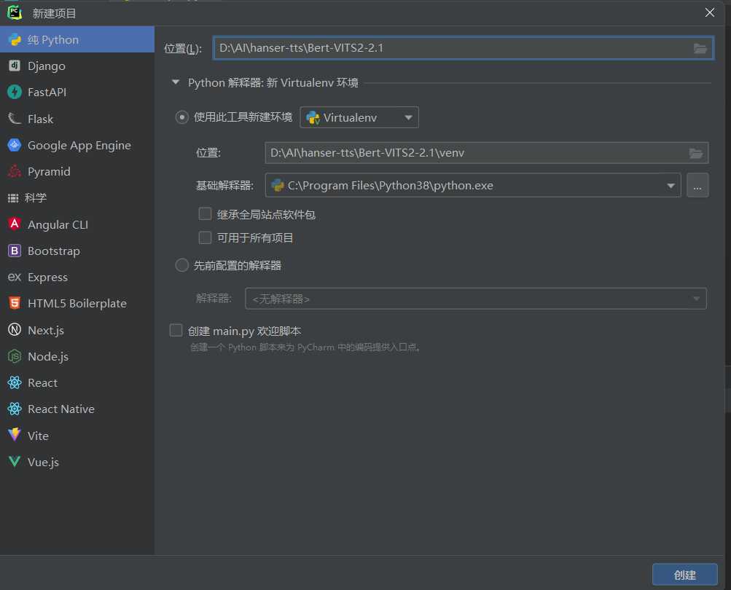Click the Google App Engine icon
Screen dimensions: 731x590
click(x=15, y=145)
